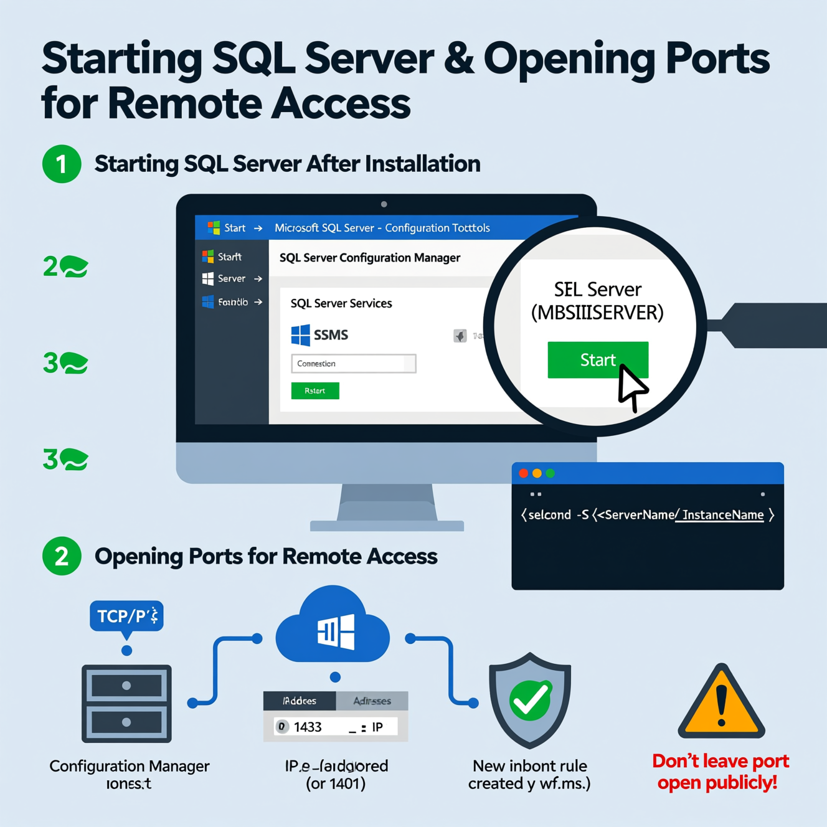Click the green terminal window dot
This screenshot has height=827, width=827.
(x=550, y=473)
